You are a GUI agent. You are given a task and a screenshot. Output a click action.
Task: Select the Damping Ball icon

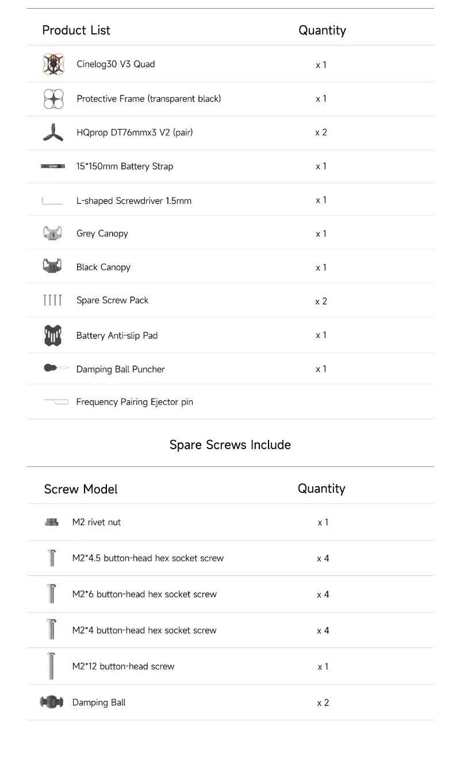51,702
